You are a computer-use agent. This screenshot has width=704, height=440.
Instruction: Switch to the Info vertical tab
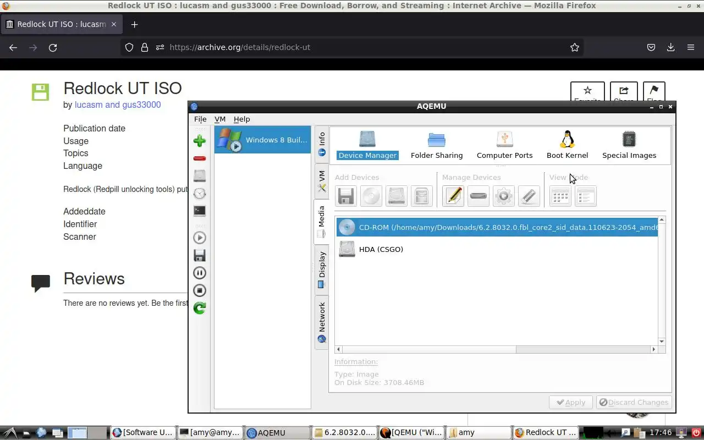point(322,145)
